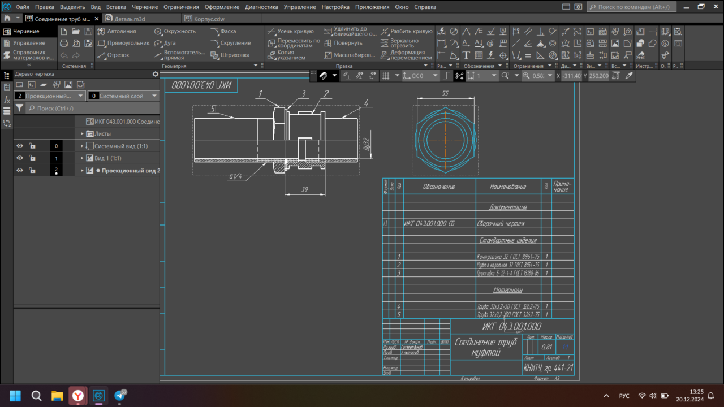Toggle lock on Системный вид row
724x407 pixels.
click(x=32, y=146)
